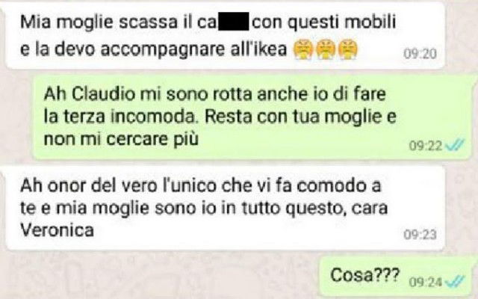Click the 09:20 message timestamp

tap(420, 54)
